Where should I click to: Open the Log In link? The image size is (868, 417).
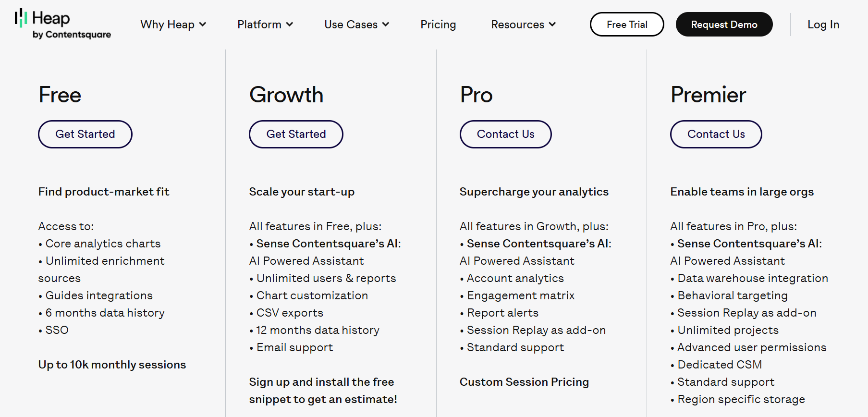click(823, 25)
